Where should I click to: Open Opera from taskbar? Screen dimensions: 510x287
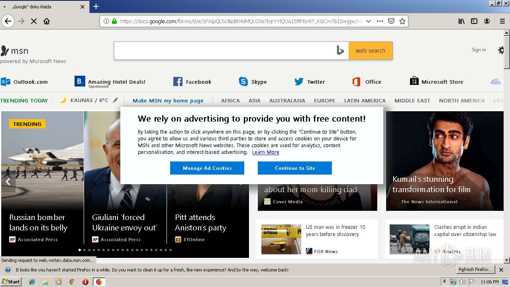click(85, 282)
